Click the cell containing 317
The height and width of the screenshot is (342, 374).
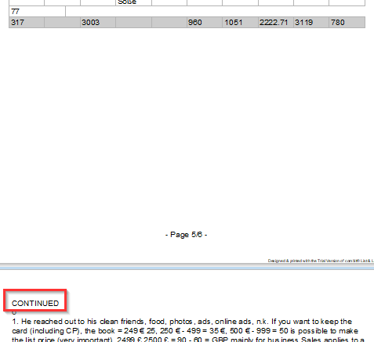(x=27, y=23)
